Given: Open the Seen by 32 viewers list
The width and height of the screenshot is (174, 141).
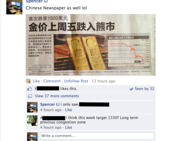Looking at the screenshot, I should pyautogui.click(x=144, y=88).
